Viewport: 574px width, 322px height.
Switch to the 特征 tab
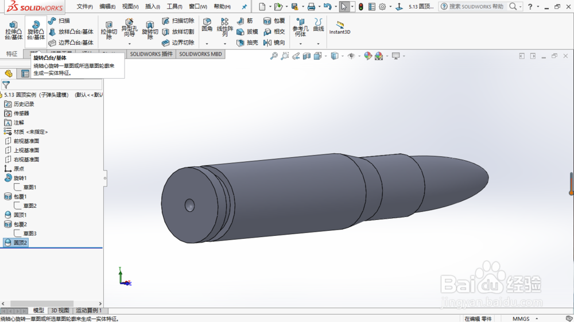[11, 54]
